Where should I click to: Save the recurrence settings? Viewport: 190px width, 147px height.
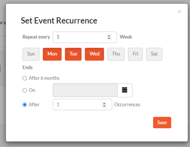point(162,122)
